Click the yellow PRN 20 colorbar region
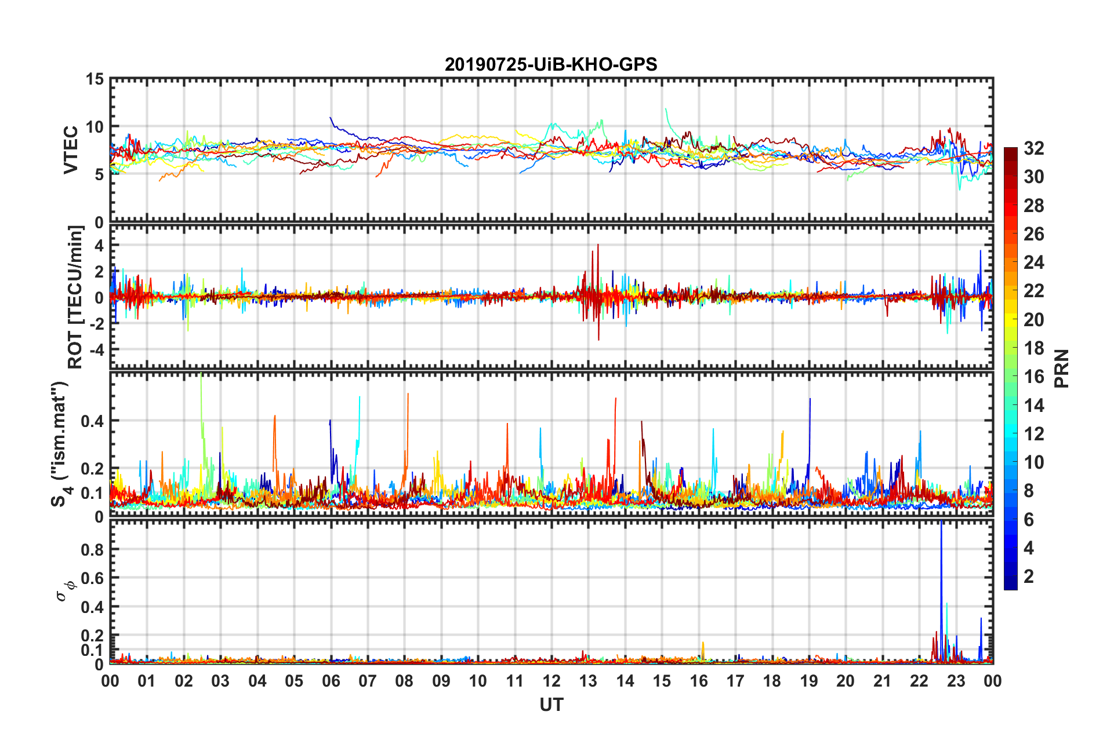Image resolution: width=1103 pixels, height=737 pixels. coord(1010,320)
